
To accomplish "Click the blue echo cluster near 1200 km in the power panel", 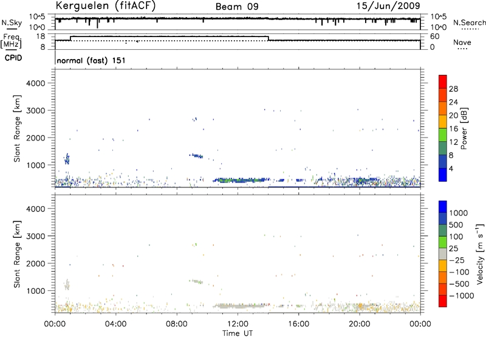I will tap(67, 159).
